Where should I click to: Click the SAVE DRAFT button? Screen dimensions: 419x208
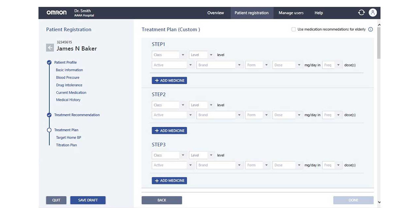(88, 200)
